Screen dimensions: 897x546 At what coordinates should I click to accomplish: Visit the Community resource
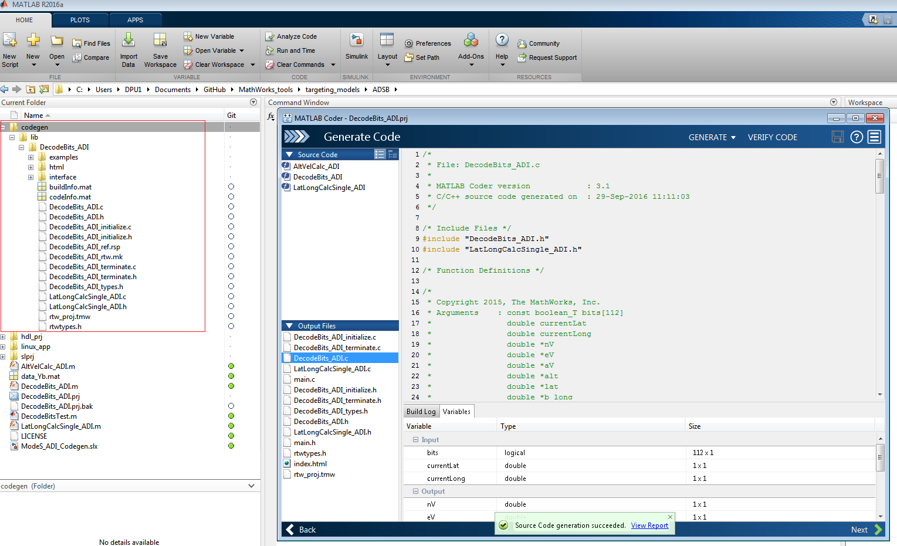click(x=539, y=43)
